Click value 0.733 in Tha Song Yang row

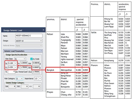pos(121,32)
